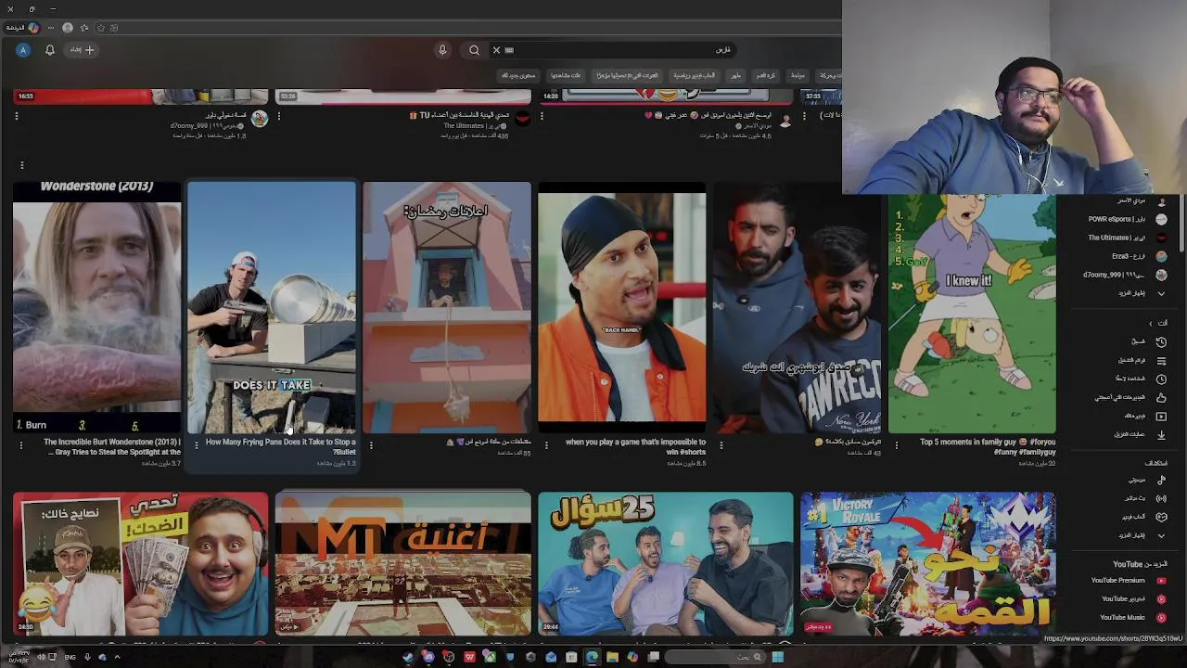Click 'when you play a game that's impossible' title
This screenshot has height=668, width=1187.
tap(635, 446)
